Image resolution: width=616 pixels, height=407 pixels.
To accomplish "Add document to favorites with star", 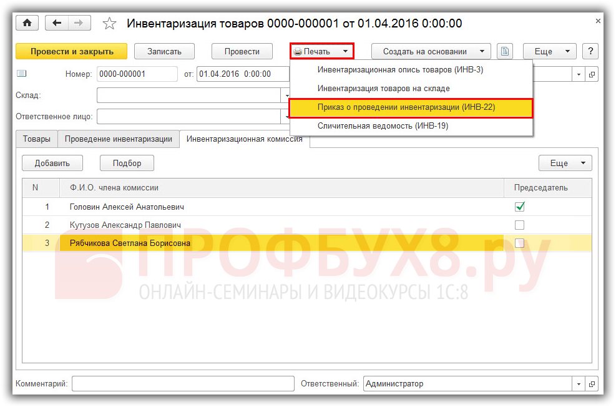I will point(109,24).
